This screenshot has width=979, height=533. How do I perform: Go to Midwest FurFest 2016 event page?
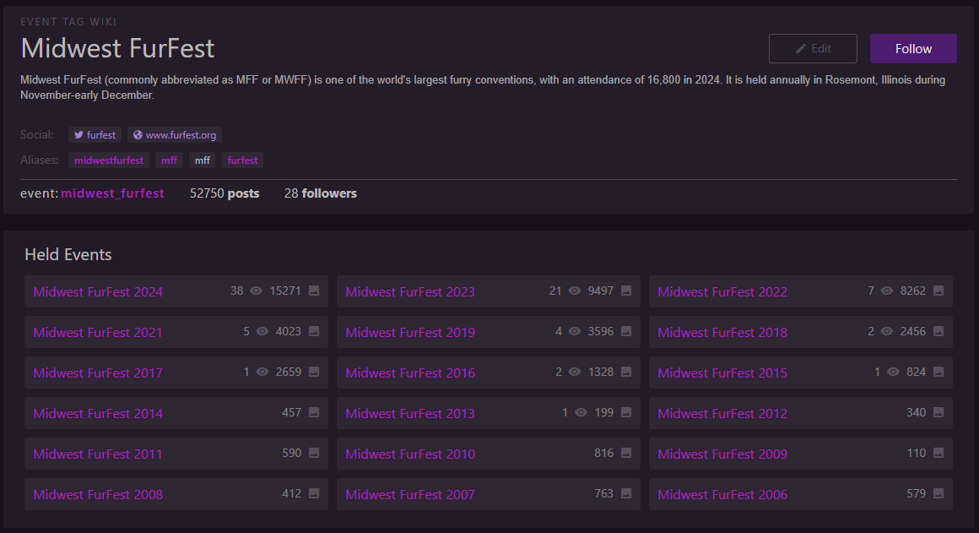point(410,373)
